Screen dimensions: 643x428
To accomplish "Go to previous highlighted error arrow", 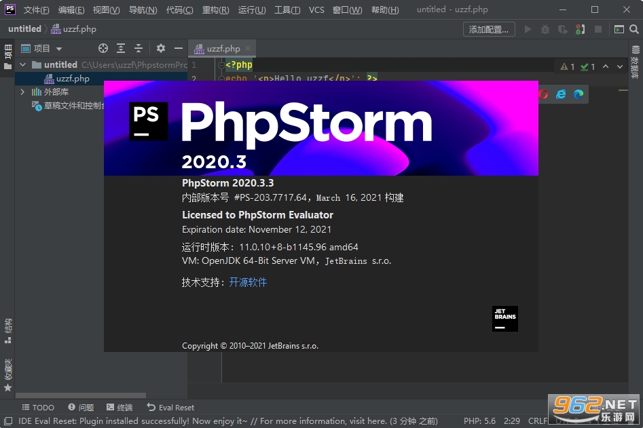I will tap(606, 66).
